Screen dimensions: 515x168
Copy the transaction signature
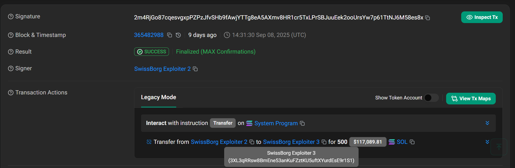click(427, 18)
